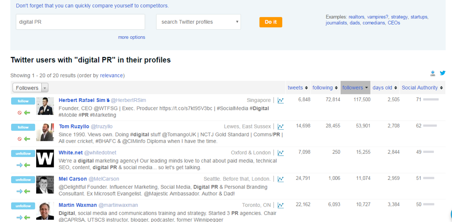Unfollow Martin Waxman
This screenshot has height=222, width=452.
coord(23,206)
